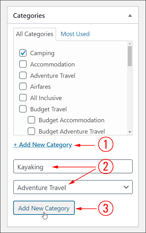This screenshot has height=233, width=146.
Task: Select Budget Adventure Travel subcategory
Action: [x=31, y=131]
